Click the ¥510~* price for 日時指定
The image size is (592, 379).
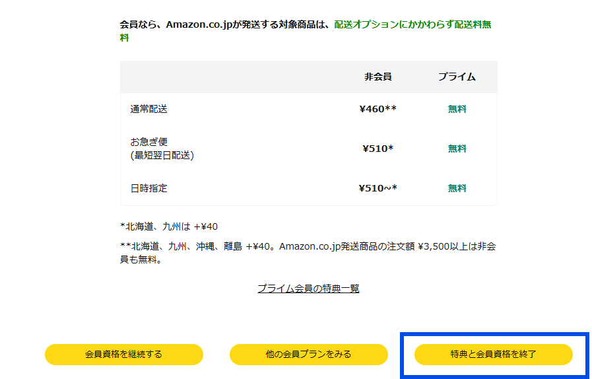click(x=378, y=188)
